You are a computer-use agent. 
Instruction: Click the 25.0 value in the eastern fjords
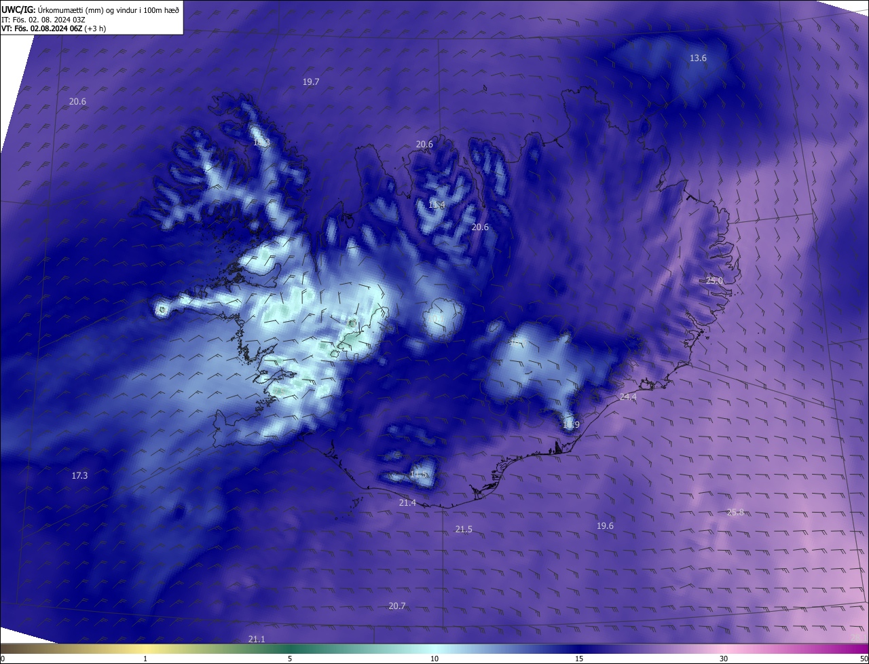714,280
